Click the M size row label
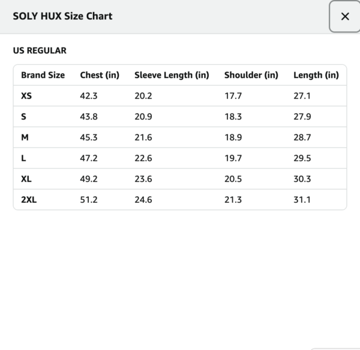Screen dimensions: 360x350 (25, 137)
